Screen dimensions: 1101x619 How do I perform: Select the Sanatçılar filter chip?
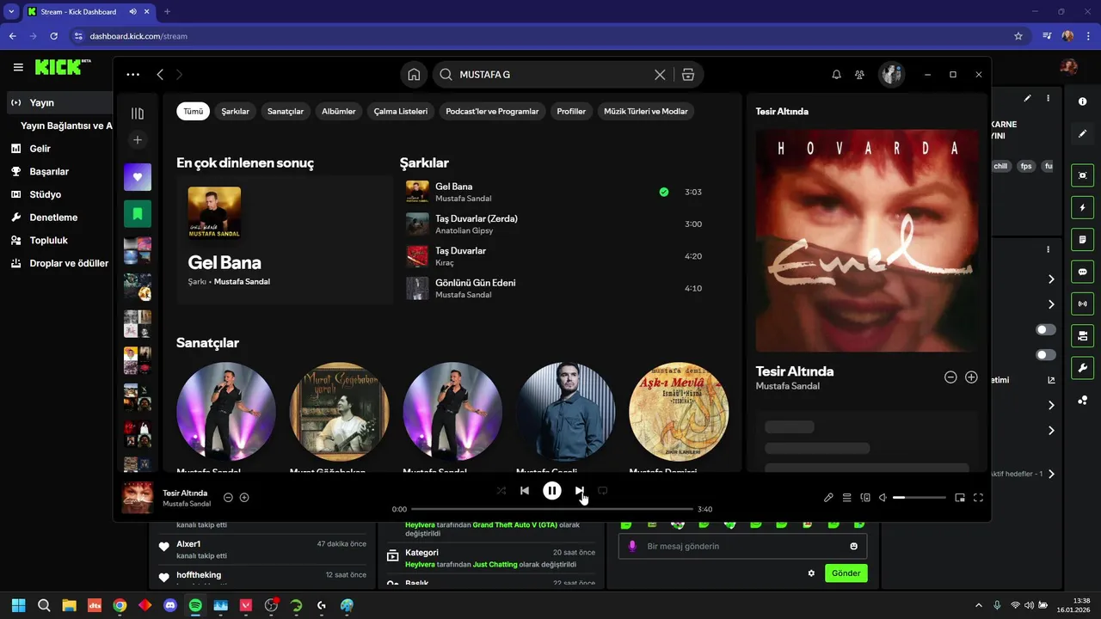[286, 111]
